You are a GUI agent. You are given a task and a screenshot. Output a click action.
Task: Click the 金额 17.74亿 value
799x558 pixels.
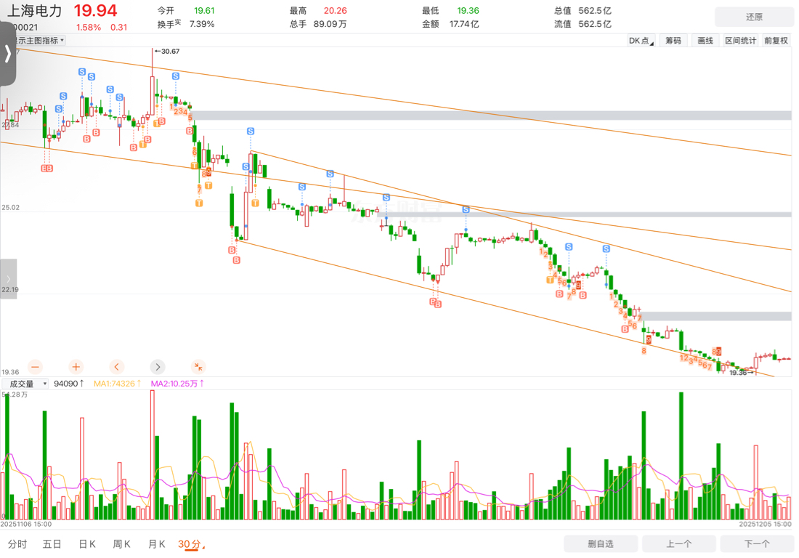pos(463,24)
